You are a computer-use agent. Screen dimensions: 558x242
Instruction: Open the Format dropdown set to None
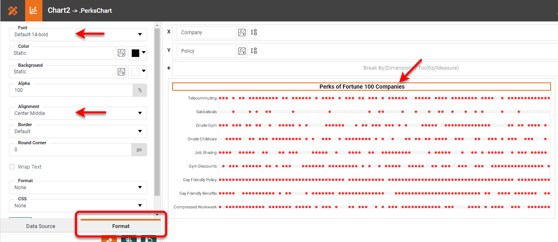[x=78, y=188]
